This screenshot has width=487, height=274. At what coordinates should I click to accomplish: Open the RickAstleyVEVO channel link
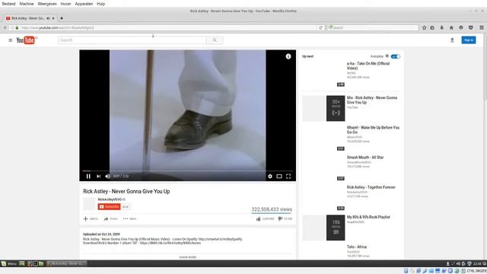(110, 199)
